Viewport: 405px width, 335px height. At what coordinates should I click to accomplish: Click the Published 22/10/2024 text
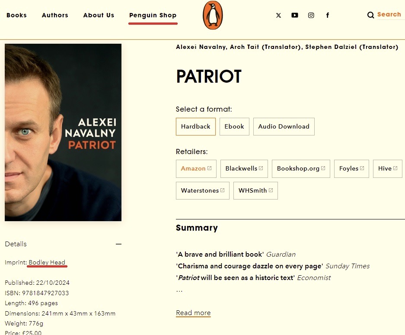pos(37,283)
